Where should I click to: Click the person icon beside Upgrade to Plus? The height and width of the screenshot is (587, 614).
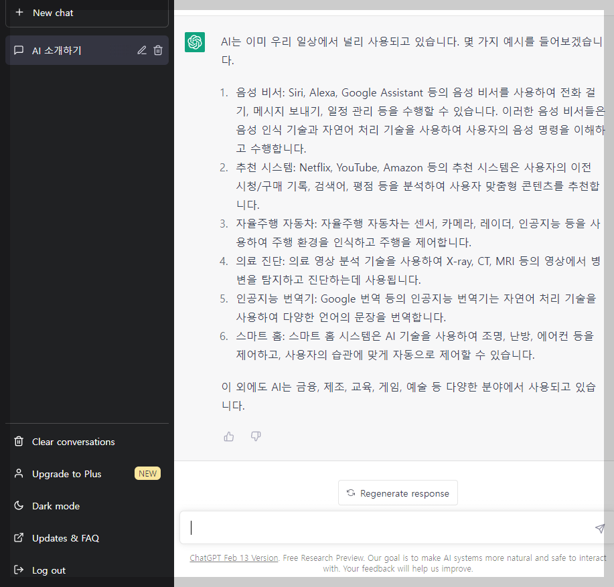[x=19, y=473]
